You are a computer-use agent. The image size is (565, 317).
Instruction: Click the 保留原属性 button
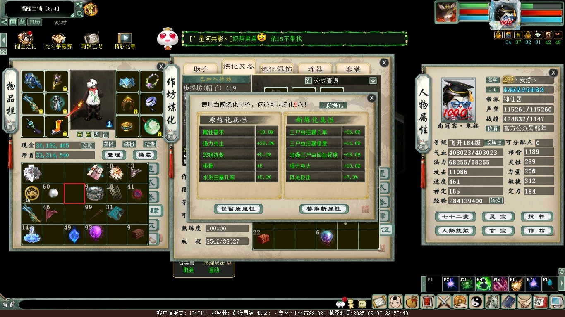(x=238, y=209)
